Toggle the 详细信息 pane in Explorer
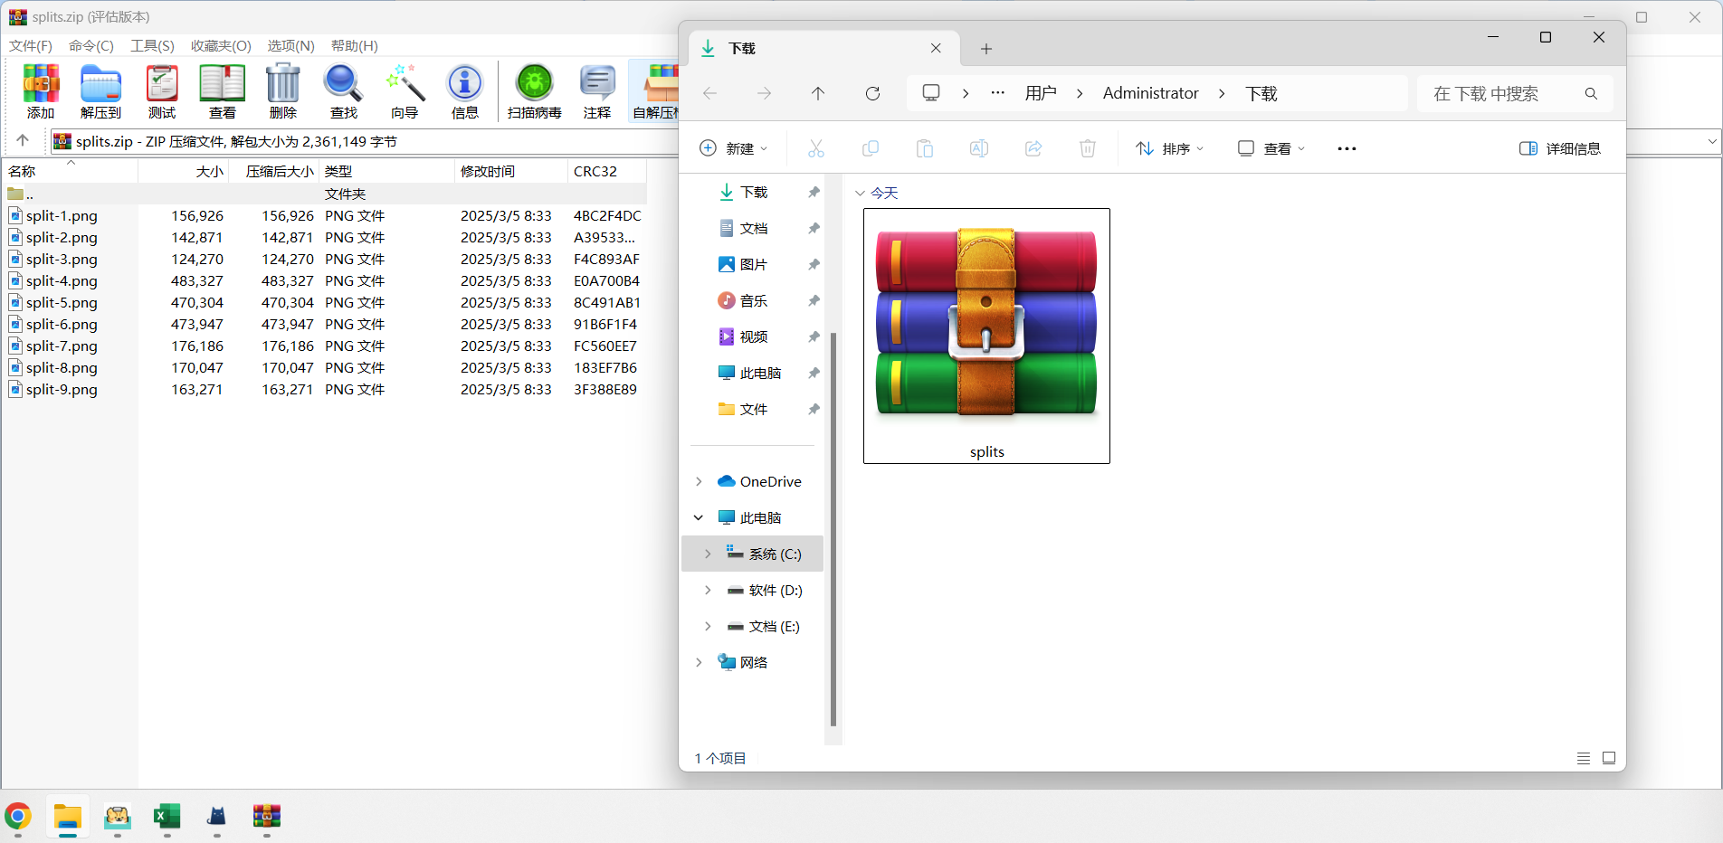Viewport: 1723px width, 843px height. (1560, 148)
